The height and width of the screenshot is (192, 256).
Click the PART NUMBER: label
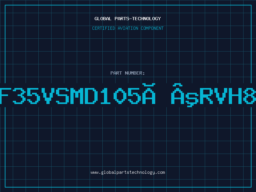click(128, 73)
